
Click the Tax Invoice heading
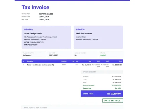(x=35, y=7)
